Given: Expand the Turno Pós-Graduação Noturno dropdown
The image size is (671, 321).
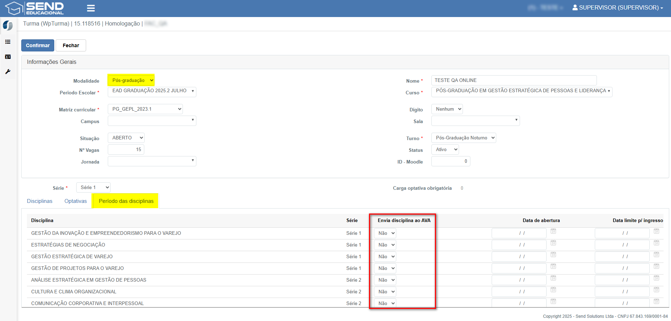Looking at the screenshot, I should tap(463, 138).
